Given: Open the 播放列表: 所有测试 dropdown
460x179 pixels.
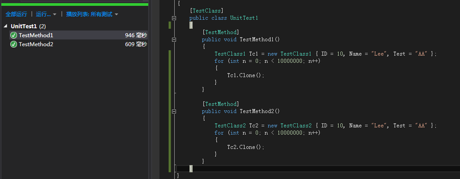Looking at the screenshot, I should click(x=92, y=14).
